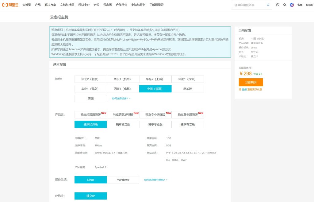Click the 备案 link in header
This screenshot has height=202, width=314.
pos(300,5)
